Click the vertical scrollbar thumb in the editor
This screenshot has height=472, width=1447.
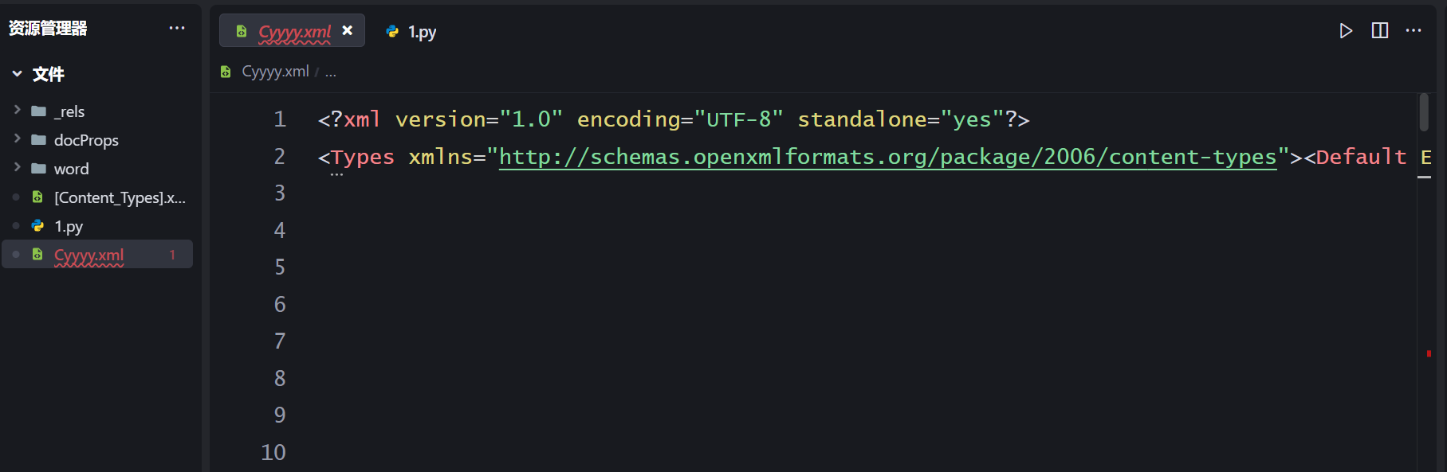1424,112
